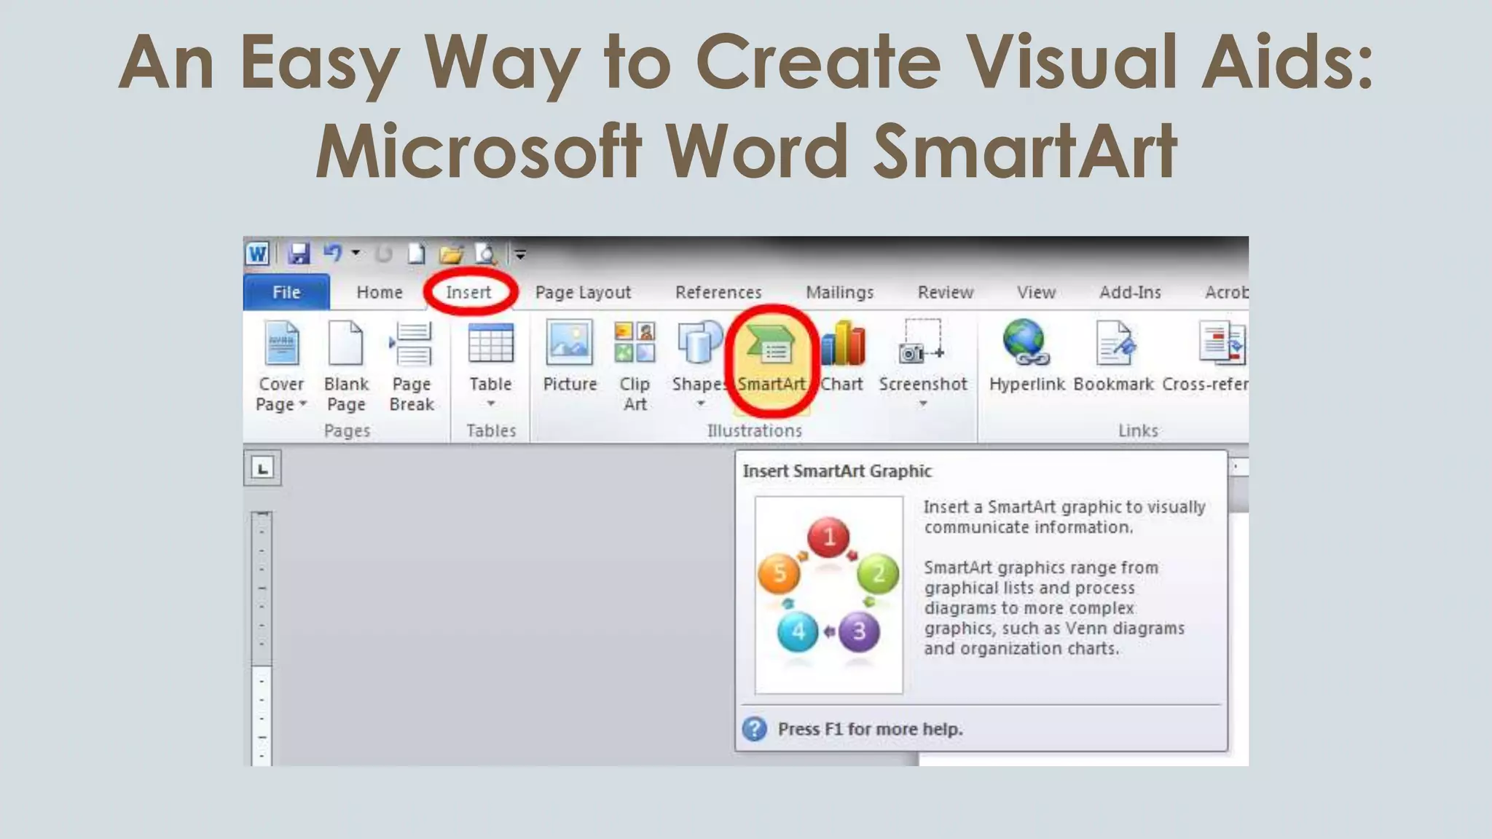Open the Undo history dropdown arrow

(356, 253)
